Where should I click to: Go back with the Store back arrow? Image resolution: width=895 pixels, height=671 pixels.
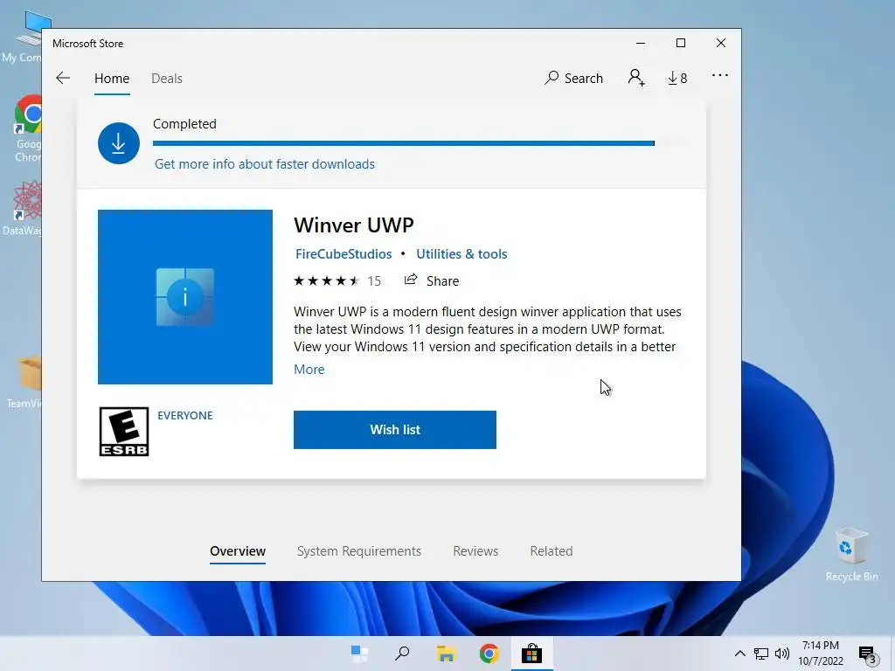(63, 78)
